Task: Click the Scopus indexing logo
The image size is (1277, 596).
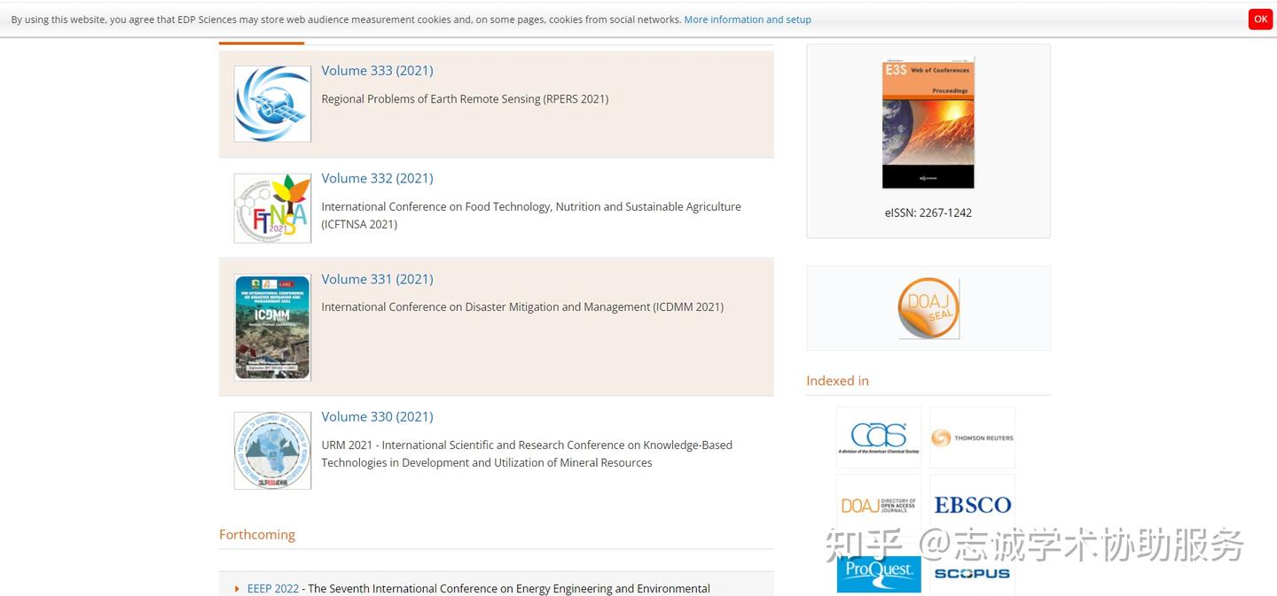Action: [972, 572]
